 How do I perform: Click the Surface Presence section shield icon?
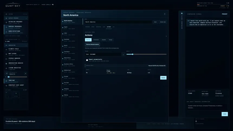click(x=6, y=18)
